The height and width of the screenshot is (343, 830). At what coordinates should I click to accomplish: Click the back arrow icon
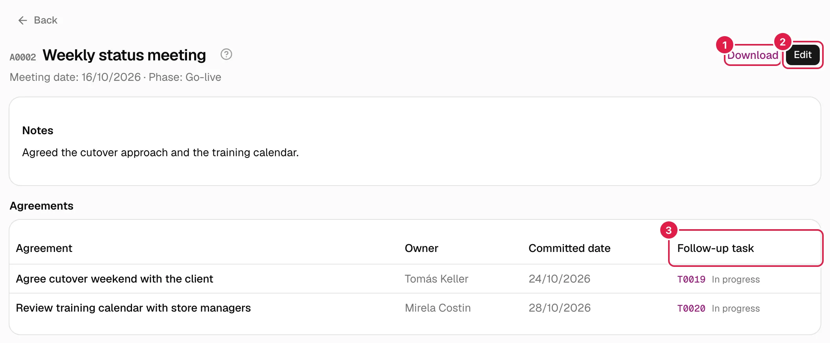(23, 20)
